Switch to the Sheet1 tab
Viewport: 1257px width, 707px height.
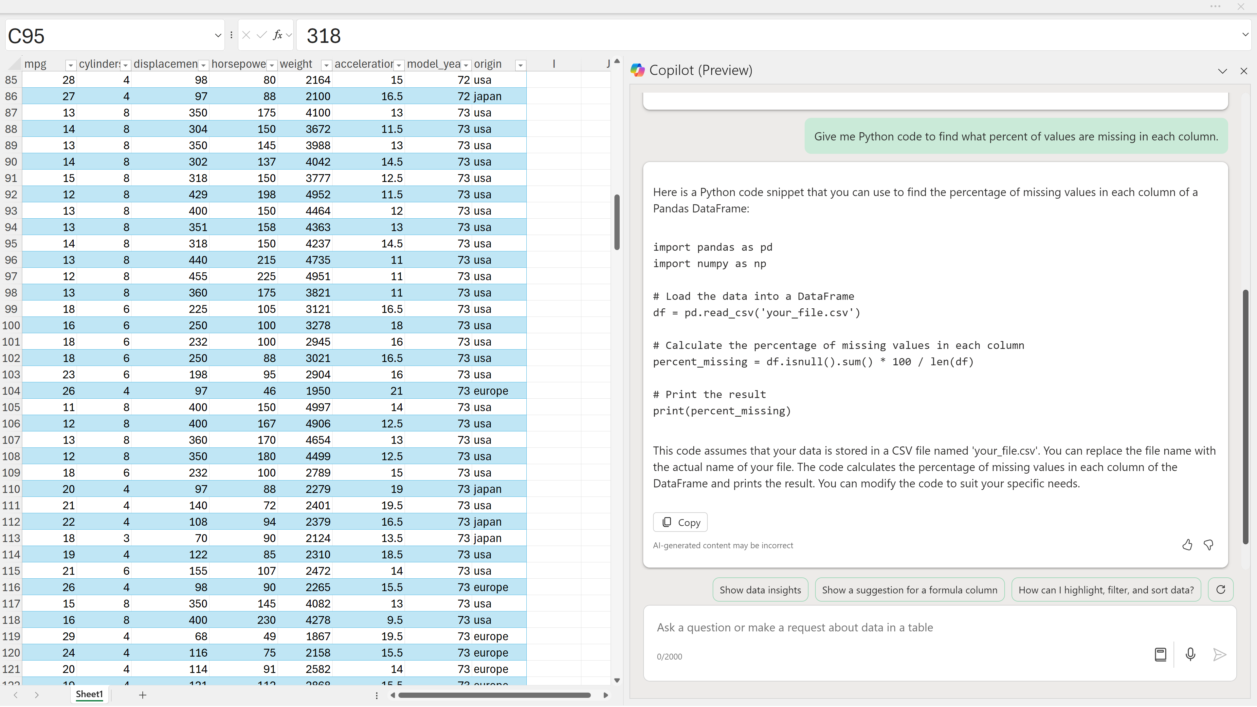point(89,694)
